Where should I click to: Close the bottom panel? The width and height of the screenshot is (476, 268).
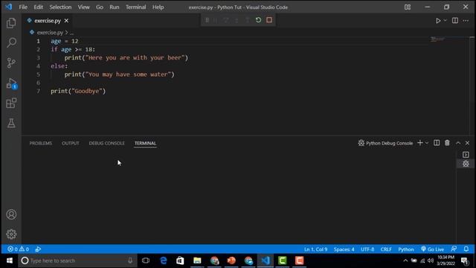468,143
